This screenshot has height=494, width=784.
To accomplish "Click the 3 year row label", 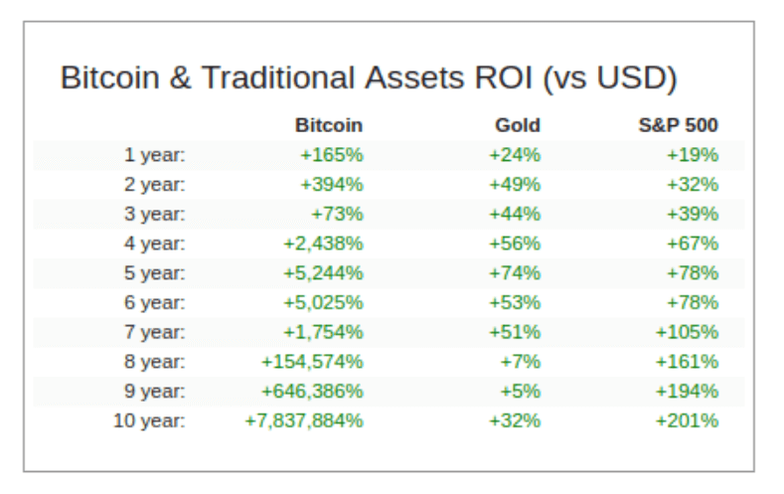I will 154,214.
